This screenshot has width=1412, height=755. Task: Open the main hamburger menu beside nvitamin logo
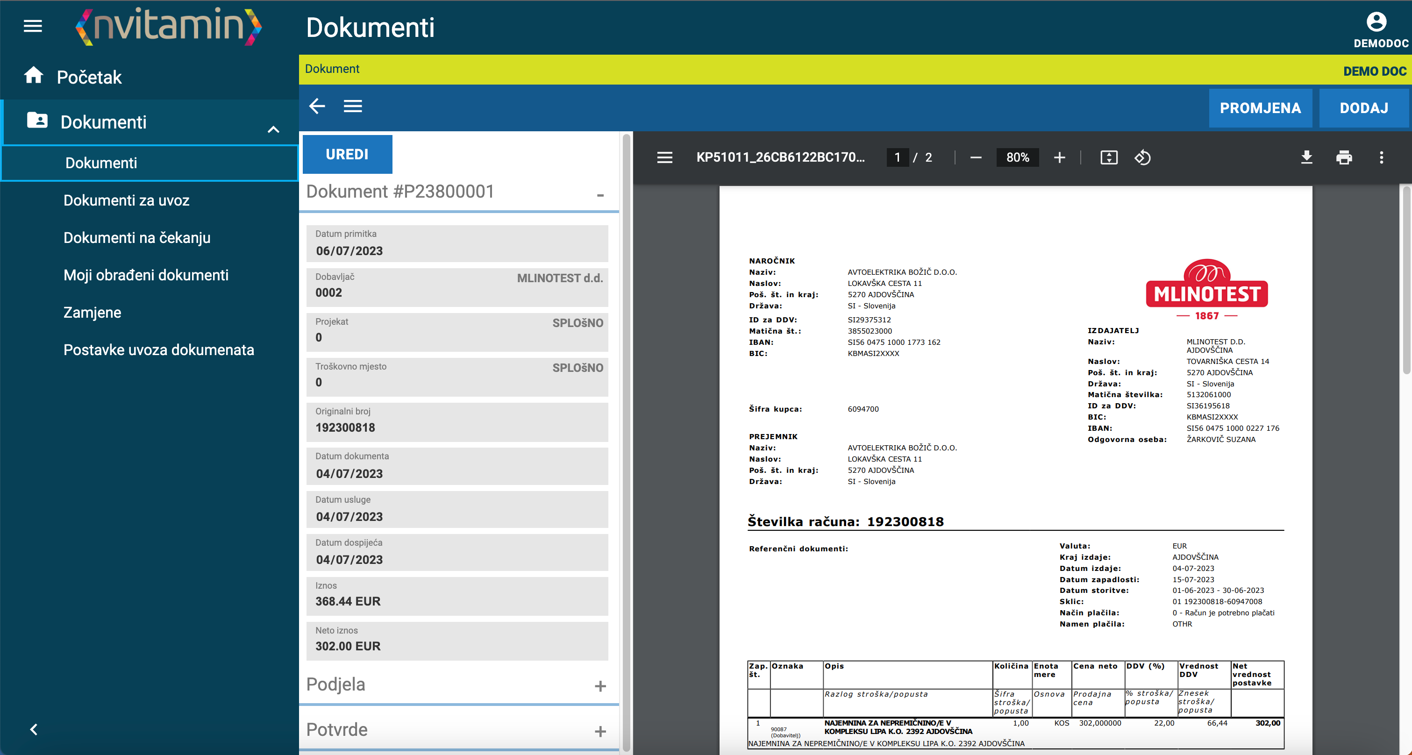pos(33,26)
